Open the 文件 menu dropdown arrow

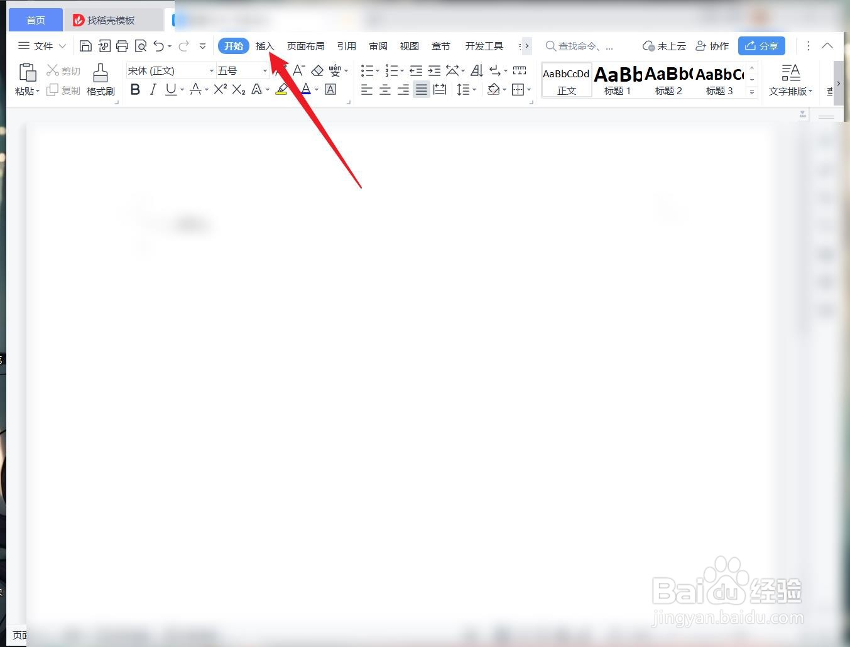tap(62, 46)
